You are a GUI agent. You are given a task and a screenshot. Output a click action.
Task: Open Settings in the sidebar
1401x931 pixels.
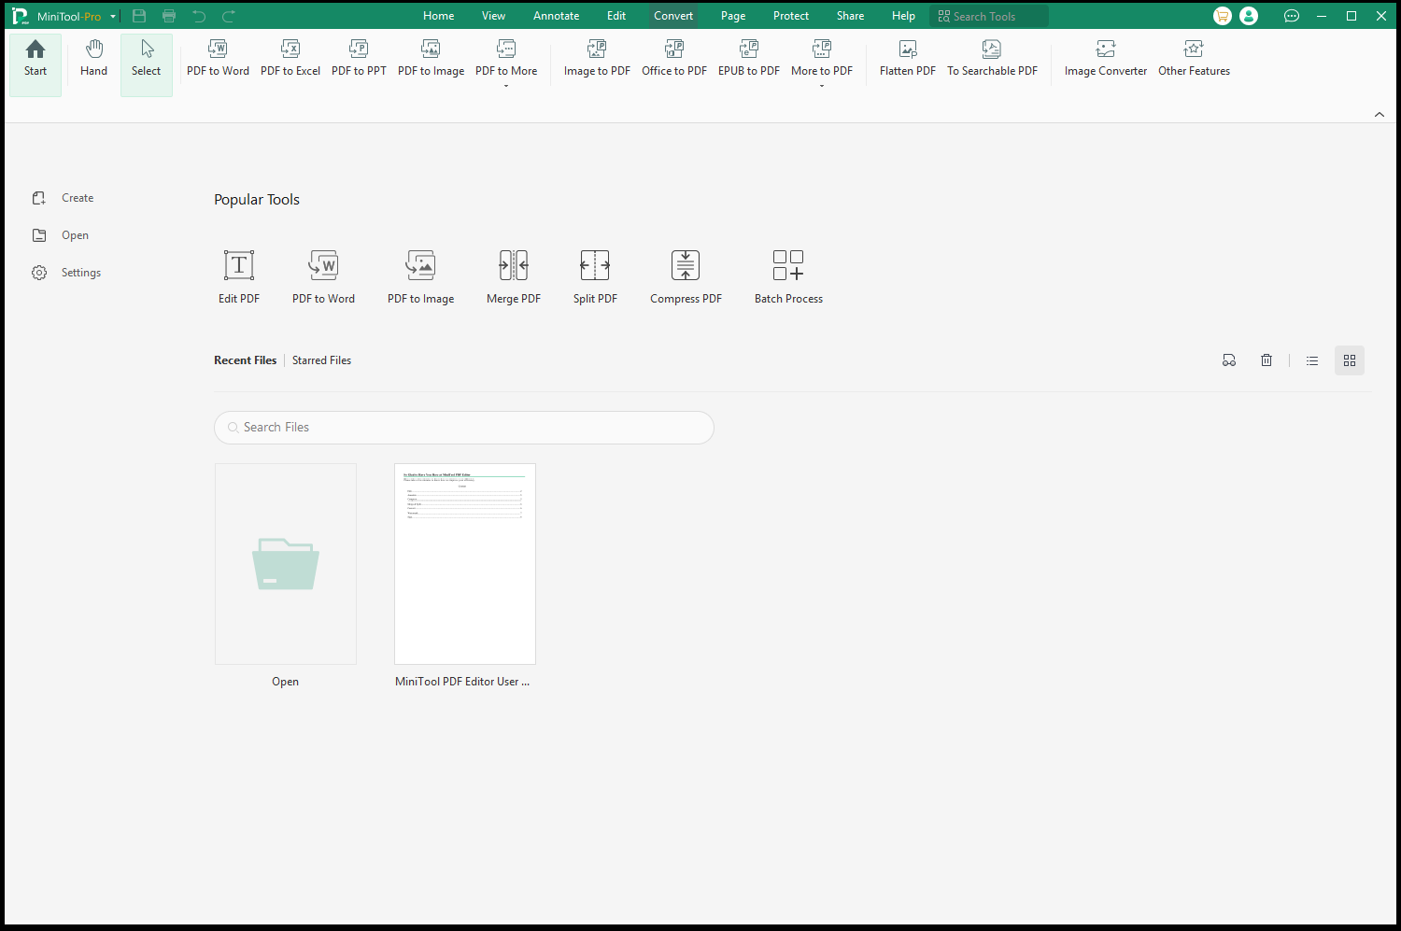66,273
